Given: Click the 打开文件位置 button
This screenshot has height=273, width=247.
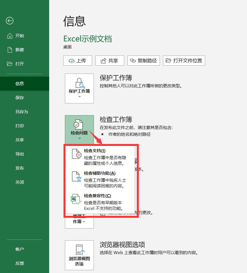Looking at the screenshot, I should click(x=184, y=60).
